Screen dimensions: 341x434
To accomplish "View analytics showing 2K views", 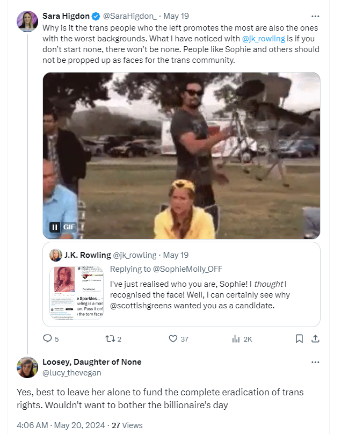I will tap(236, 339).
